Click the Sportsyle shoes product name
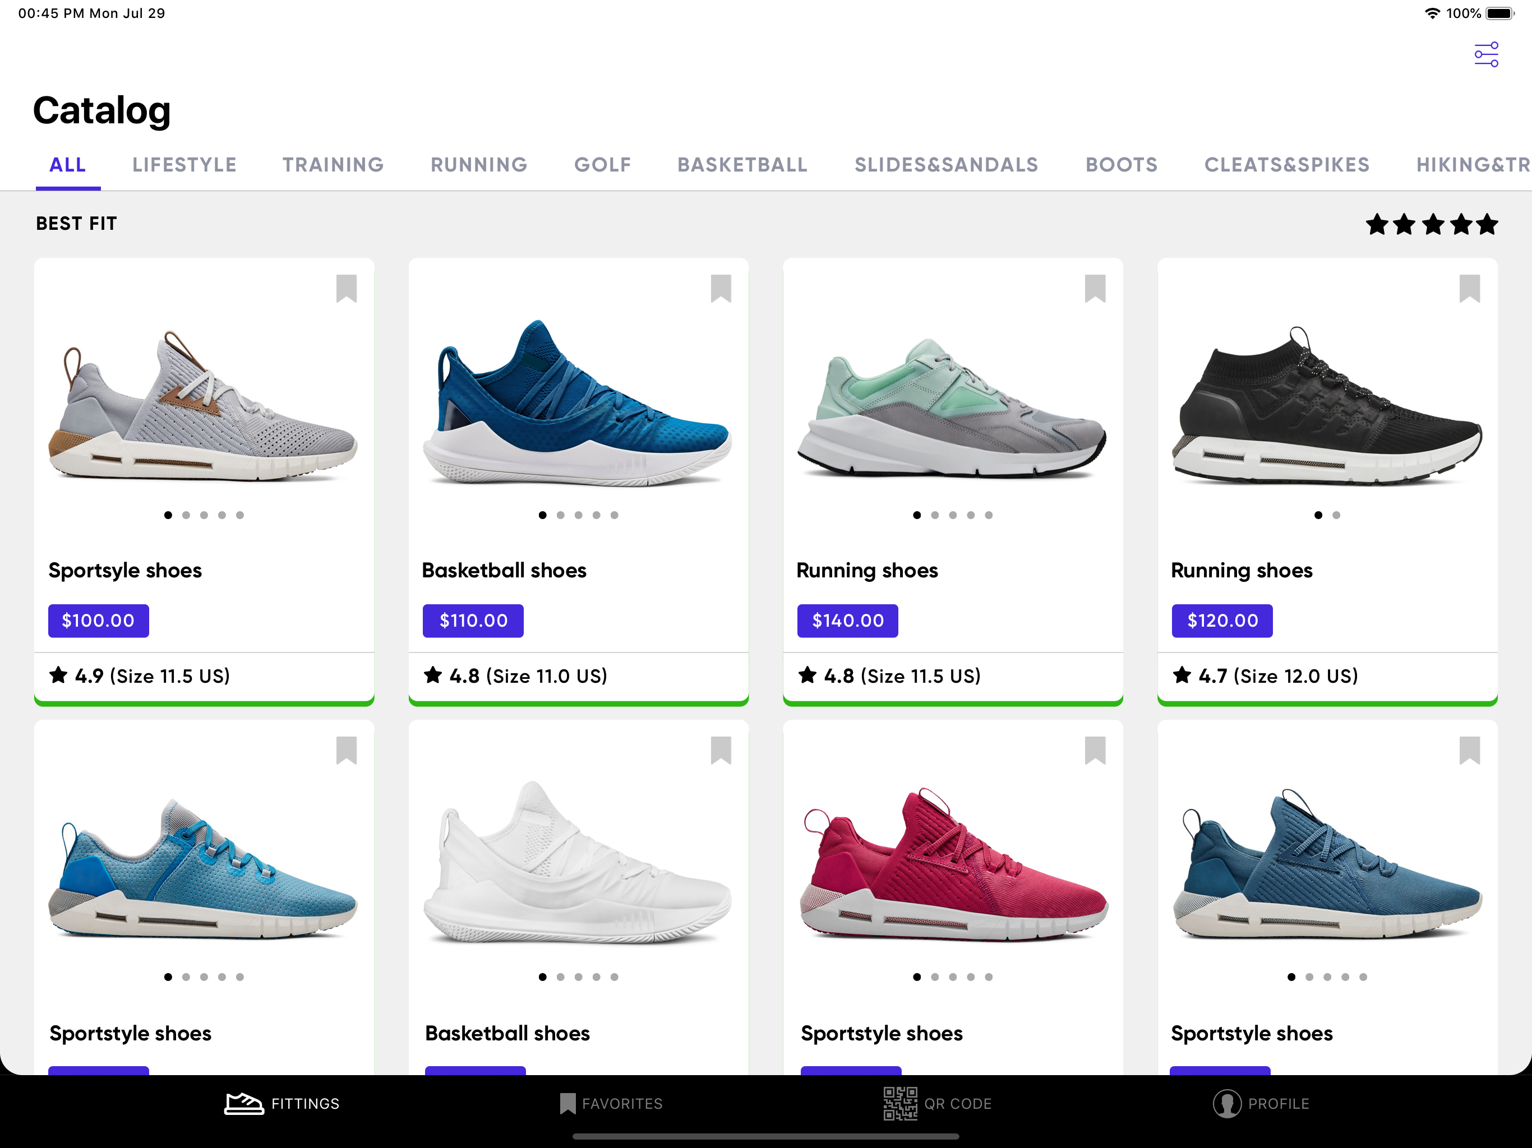 pyautogui.click(x=124, y=571)
